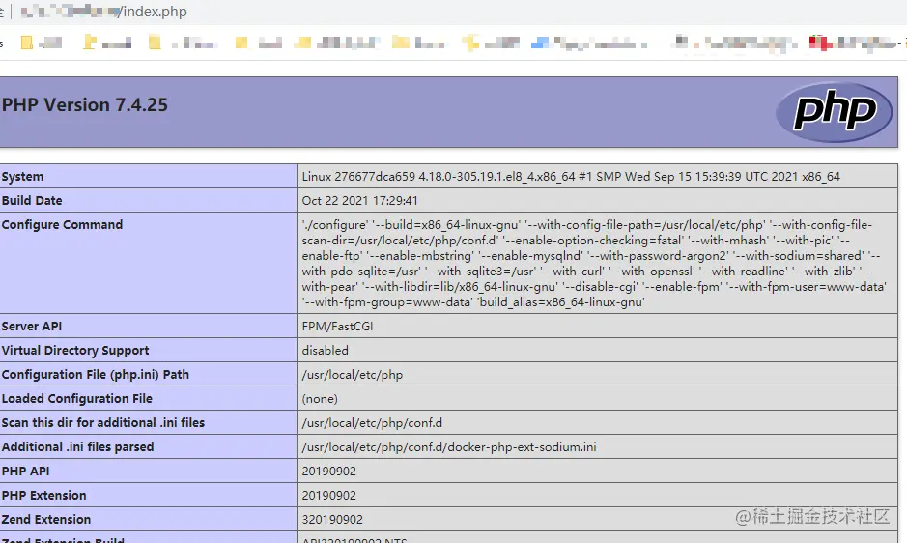907x543 pixels.
Task: Select the '/usr/local/etc/php' path value
Action: (x=353, y=375)
